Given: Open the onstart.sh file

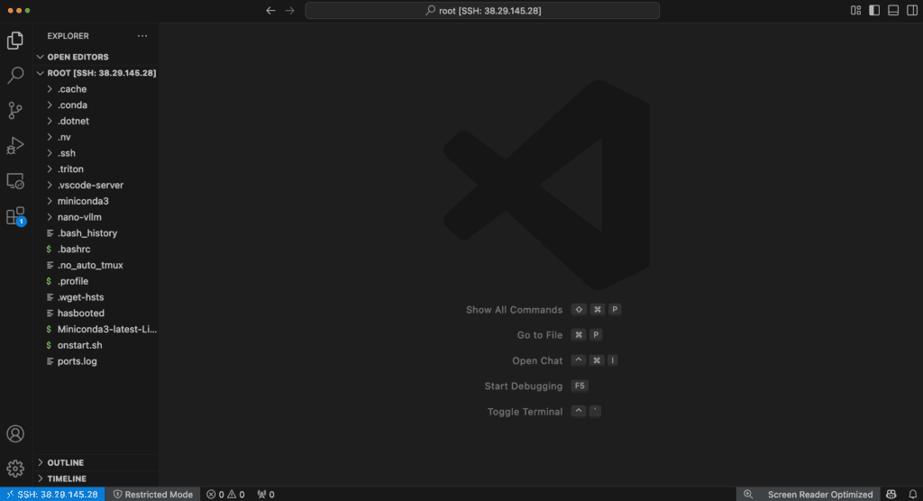Looking at the screenshot, I should pos(96,345).
